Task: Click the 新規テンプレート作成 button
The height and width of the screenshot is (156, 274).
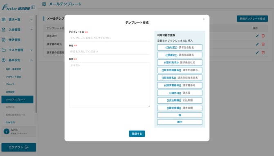Action: click(x=252, y=18)
